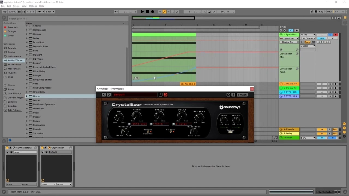Open the Edit menu
This screenshot has width=349, height=196.
click(9, 6)
